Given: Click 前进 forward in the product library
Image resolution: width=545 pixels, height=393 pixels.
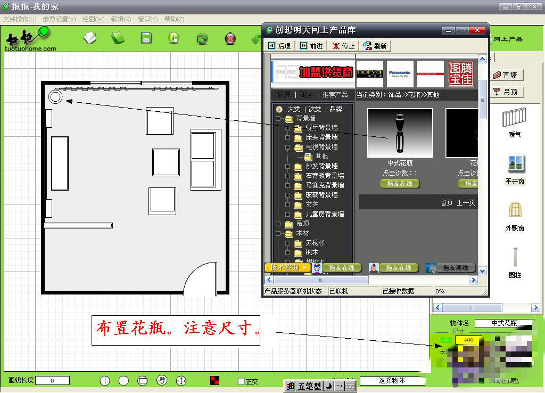Looking at the screenshot, I should coord(312,46).
